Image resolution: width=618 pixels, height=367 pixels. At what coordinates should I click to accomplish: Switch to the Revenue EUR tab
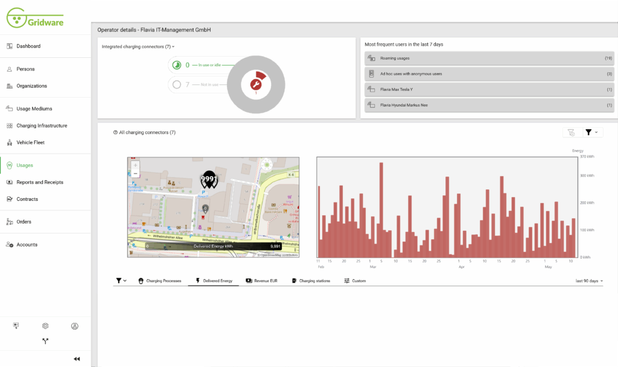coord(261,281)
